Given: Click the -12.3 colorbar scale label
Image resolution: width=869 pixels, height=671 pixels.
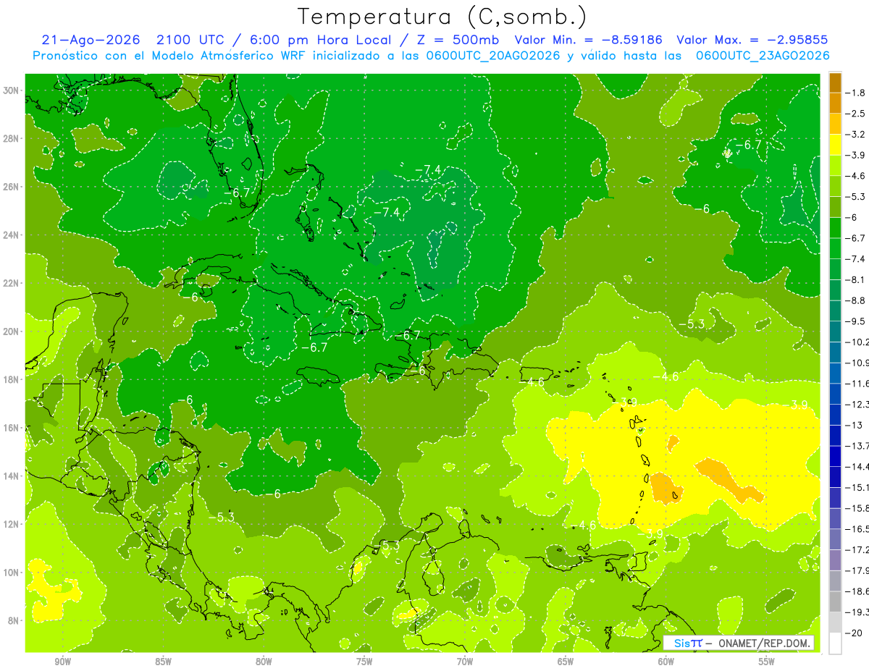Looking at the screenshot, I should [x=858, y=404].
